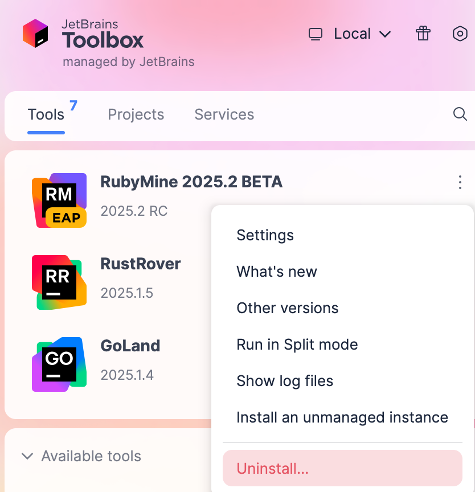Expand the Available tools section
The height and width of the screenshot is (492, 475).
tap(91, 456)
